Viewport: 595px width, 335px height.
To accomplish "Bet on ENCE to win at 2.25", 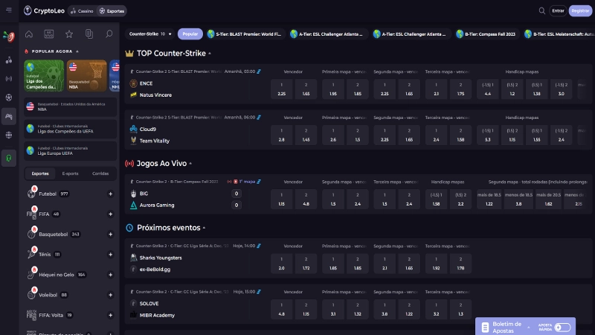I will click(282, 89).
